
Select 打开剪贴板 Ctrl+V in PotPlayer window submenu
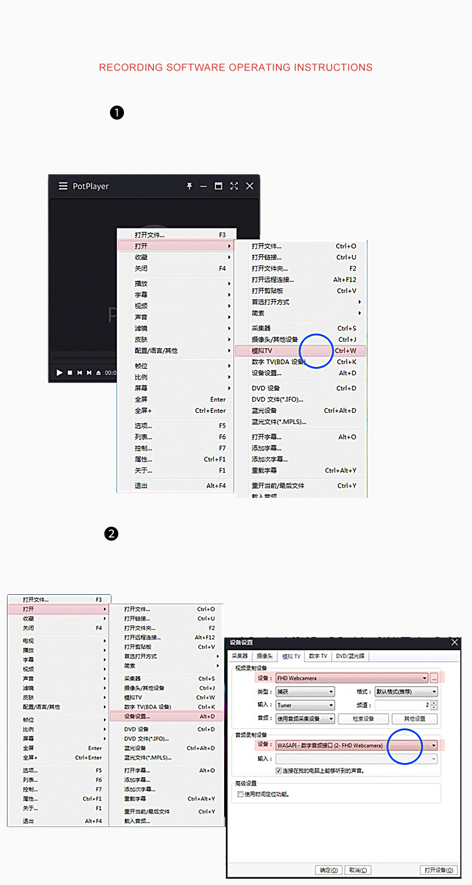pos(300,291)
